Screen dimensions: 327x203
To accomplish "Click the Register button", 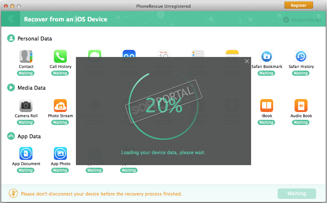I will pyautogui.click(x=299, y=6).
